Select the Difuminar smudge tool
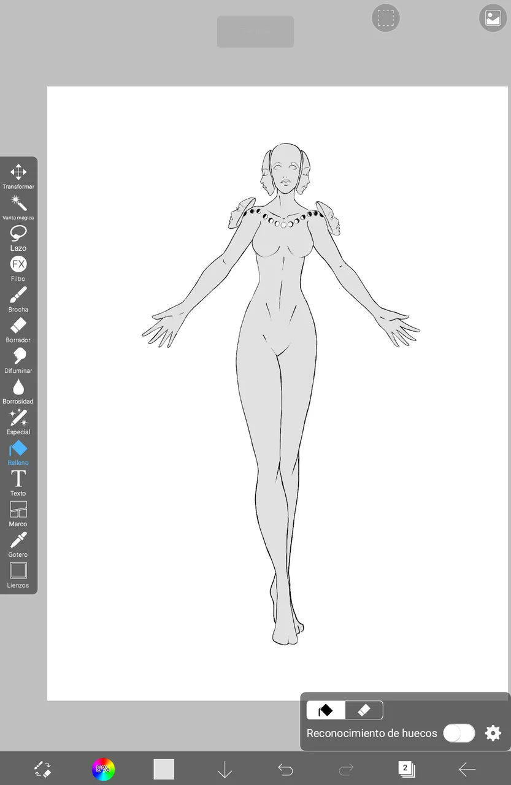 (18, 360)
